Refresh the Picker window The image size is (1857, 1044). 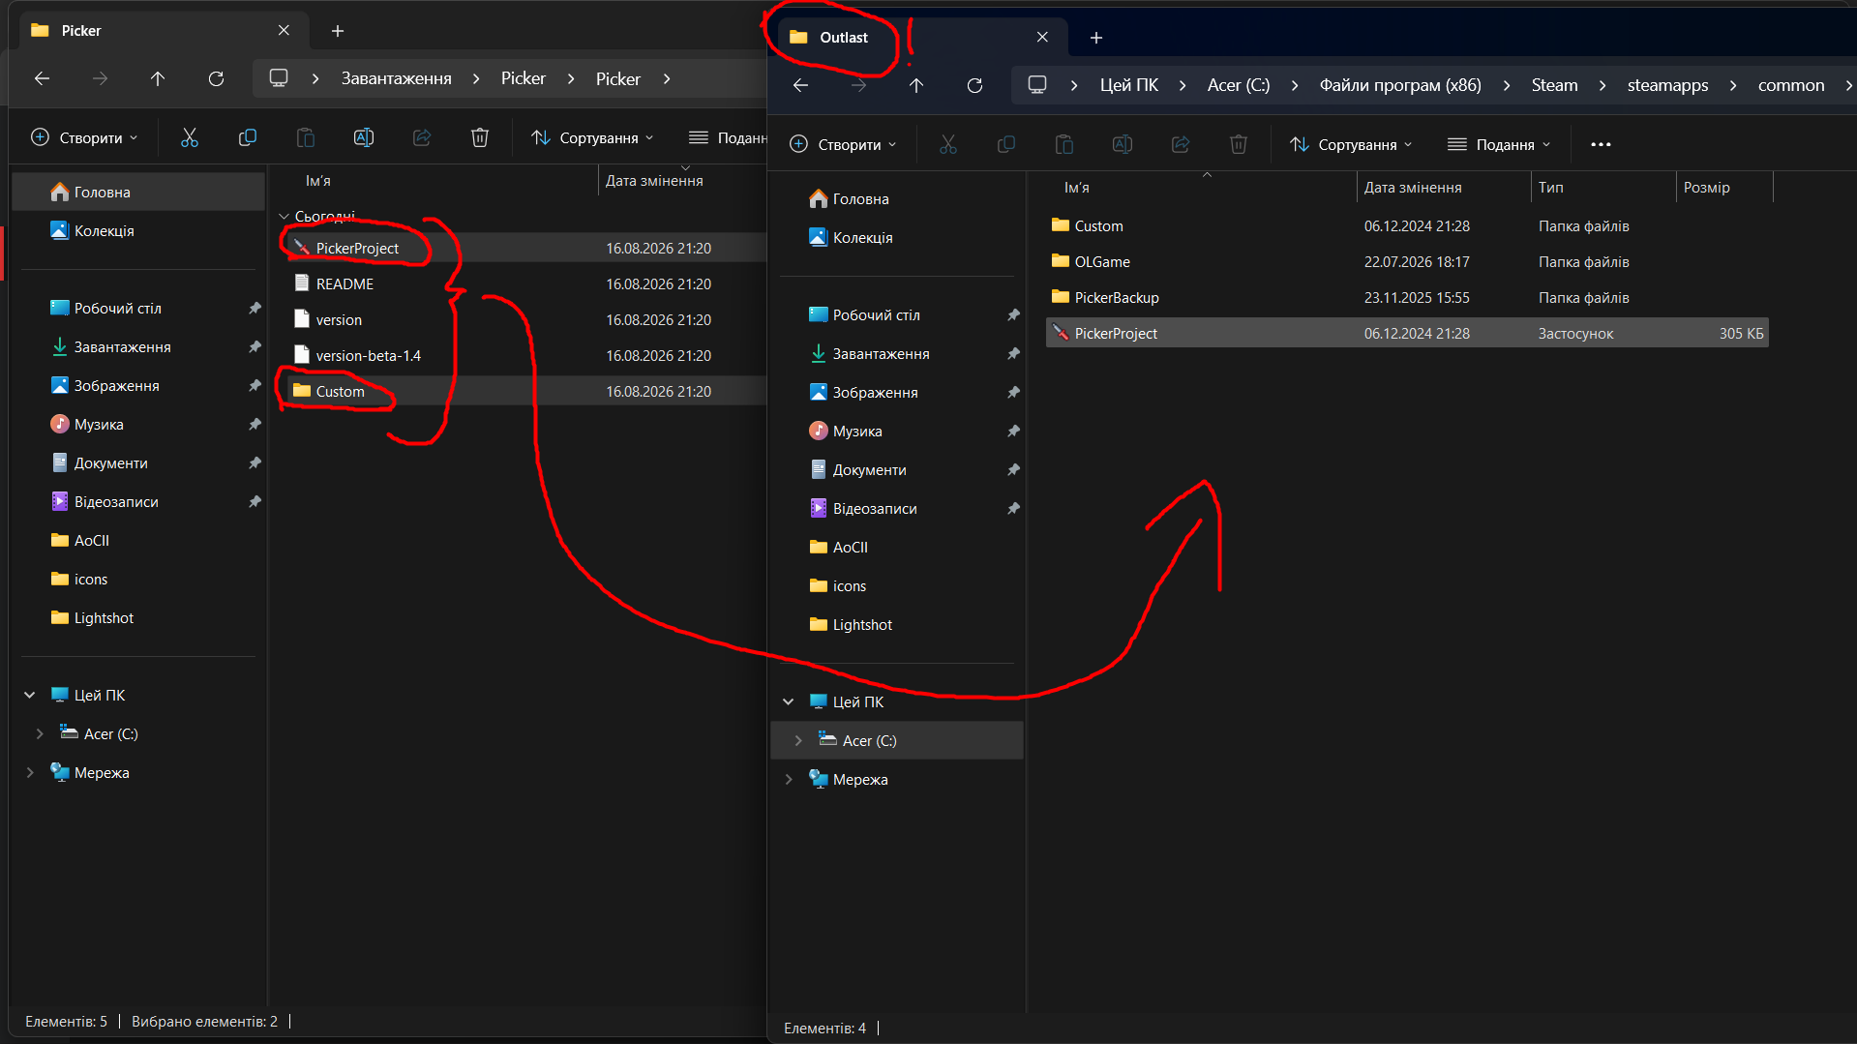tap(216, 78)
